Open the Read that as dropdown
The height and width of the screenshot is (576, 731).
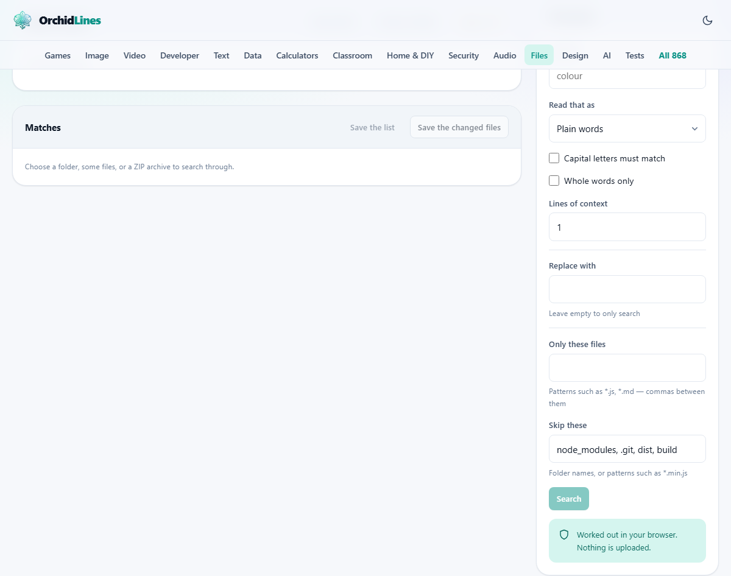coord(627,128)
